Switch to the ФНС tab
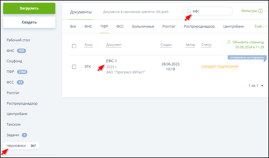The width and height of the screenshot is (269, 158). [x=88, y=27]
